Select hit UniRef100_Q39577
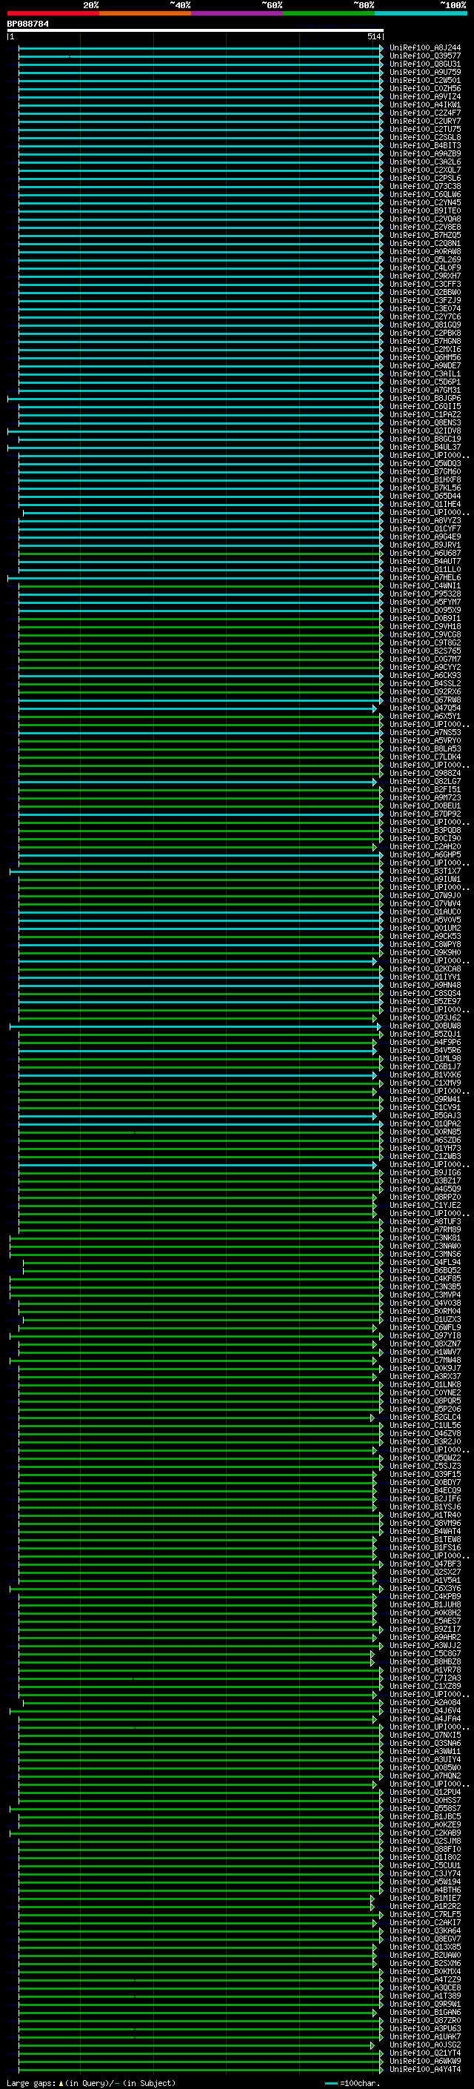This screenshot has width=474, height=2089. pyautogui.click(x=425, y=56)
